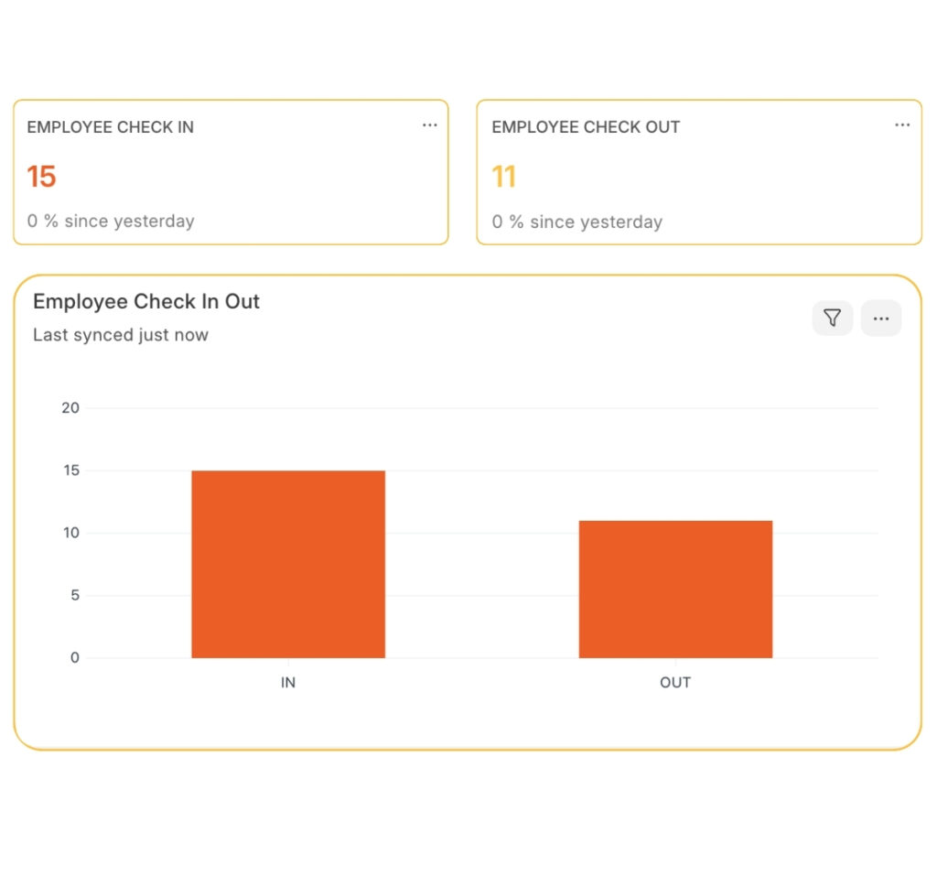Click the orange OUT bar
The width and height of the screenshot is (937, 876).
(675, 589)
